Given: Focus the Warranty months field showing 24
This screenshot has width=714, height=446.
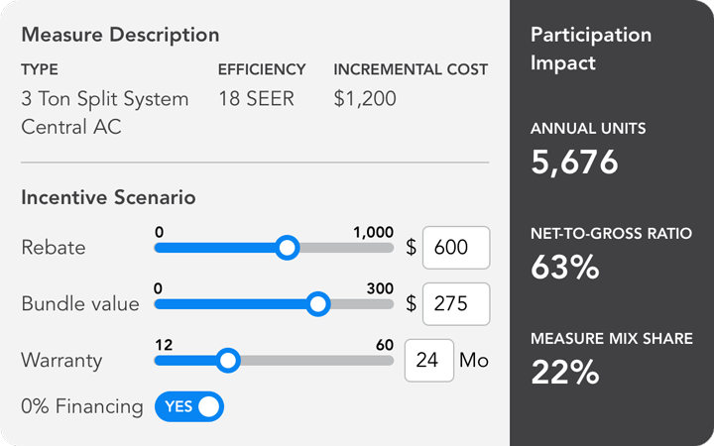Looking at the screenshot, I should pos(428,361).
